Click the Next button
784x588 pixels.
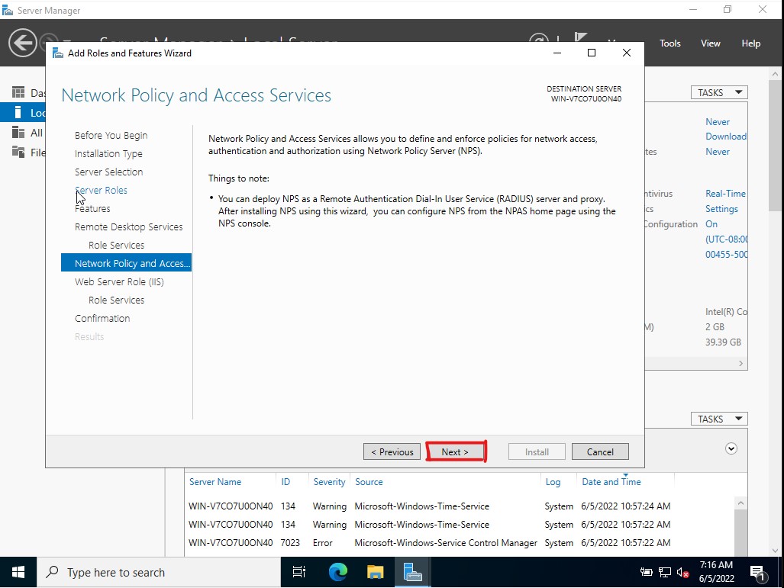tap(455, 451)
